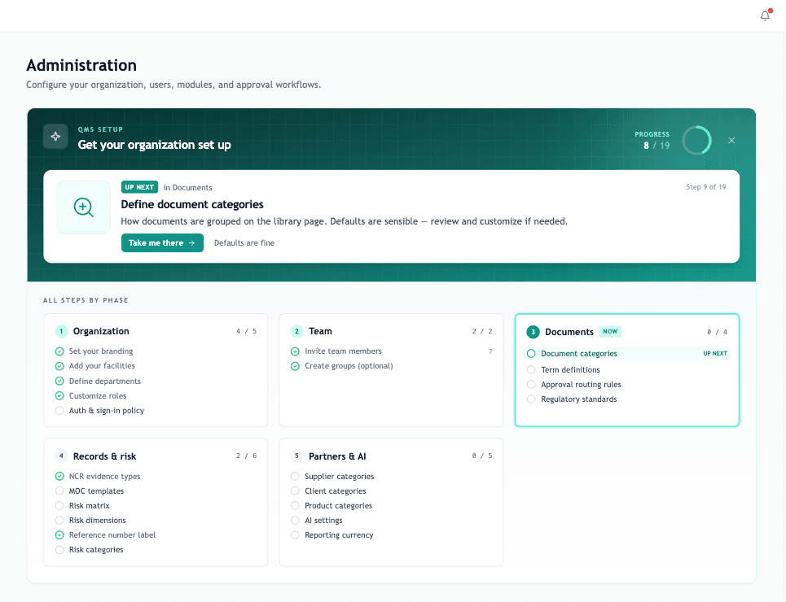Open the Team phase card header
The image size is (786, 602).
pyautogui.click(x=392, y=331)
